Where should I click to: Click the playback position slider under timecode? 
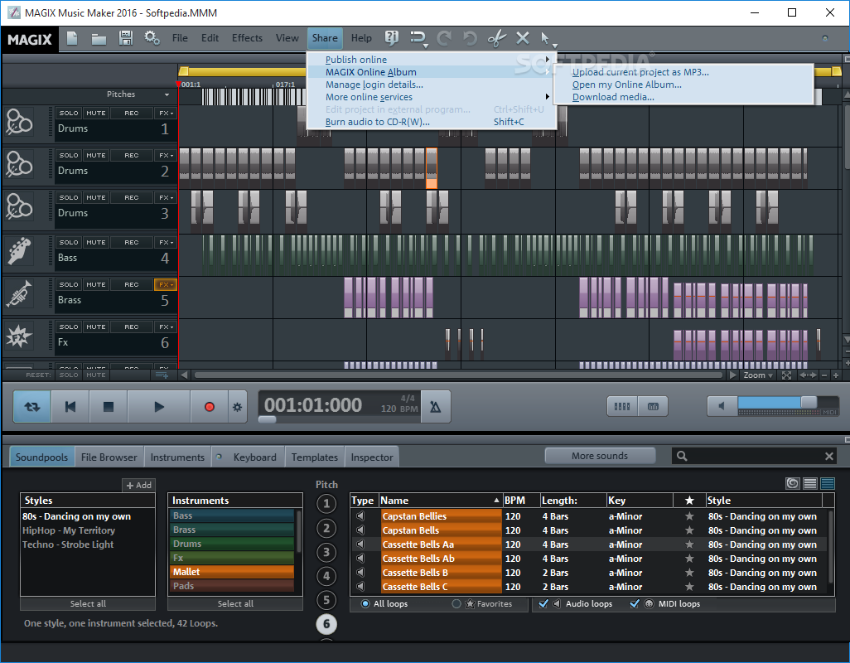268,419
